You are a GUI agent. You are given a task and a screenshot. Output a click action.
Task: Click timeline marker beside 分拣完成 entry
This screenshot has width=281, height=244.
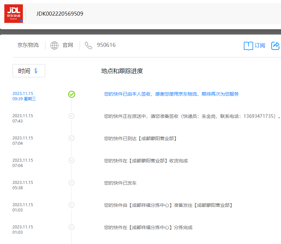(72, 227)
